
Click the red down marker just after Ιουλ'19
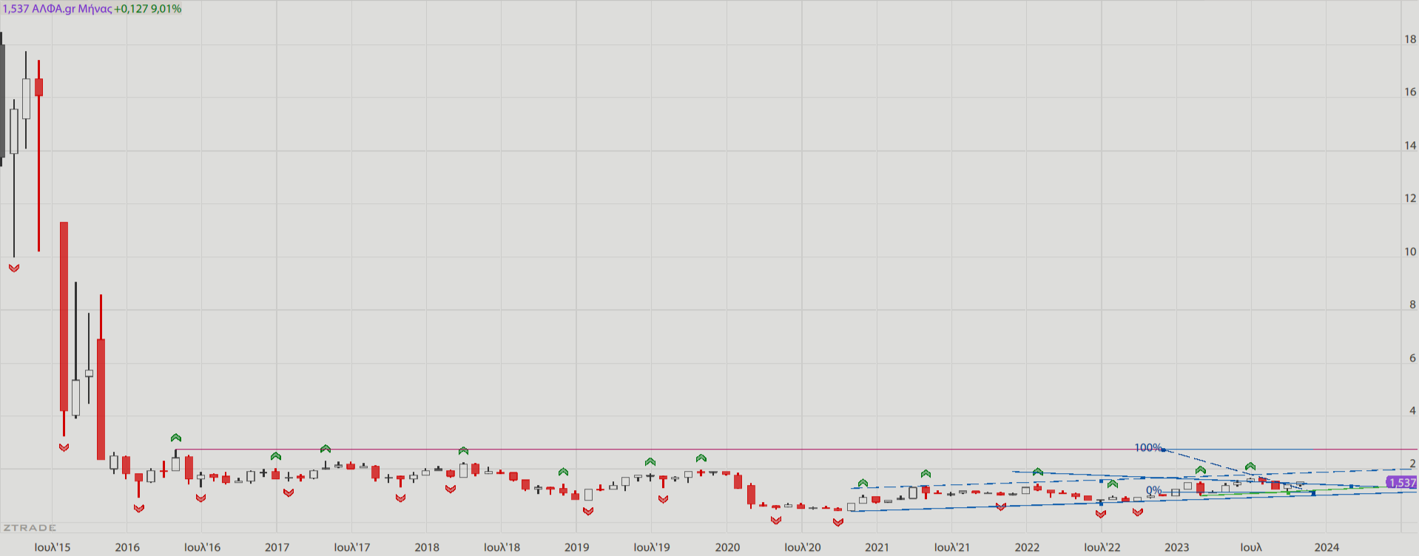[663, 499]
